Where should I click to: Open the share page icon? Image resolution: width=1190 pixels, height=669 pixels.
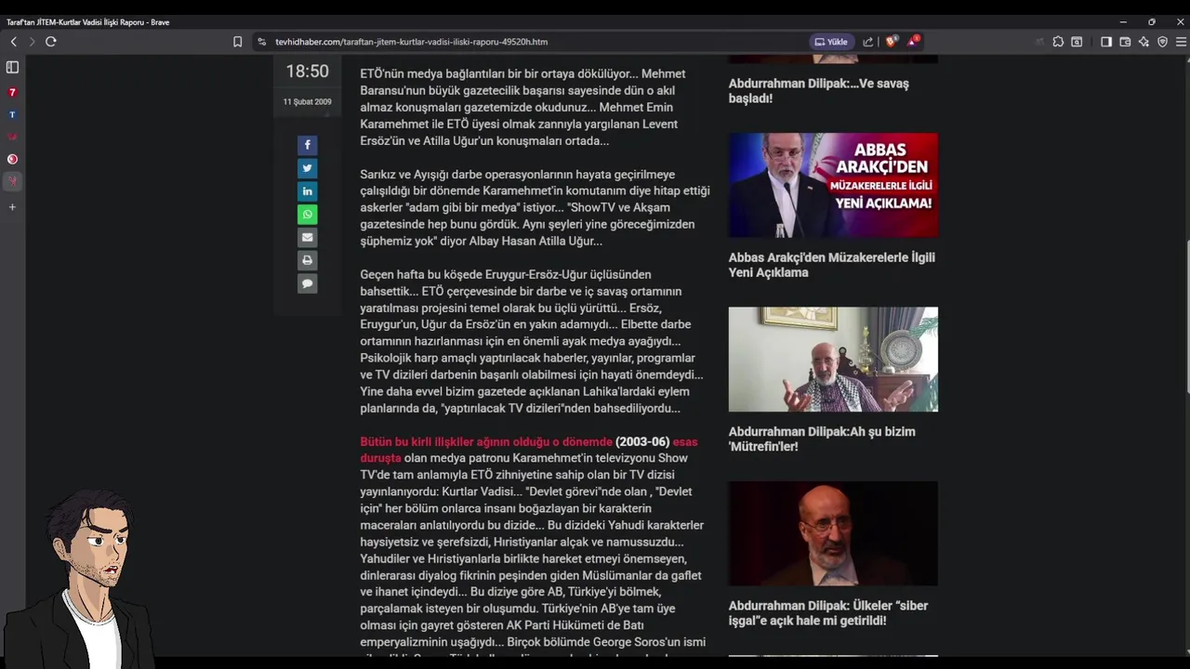(868, 42)
